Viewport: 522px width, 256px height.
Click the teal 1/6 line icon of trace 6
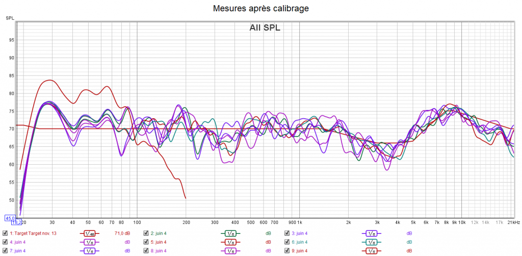tap(371, 242)
